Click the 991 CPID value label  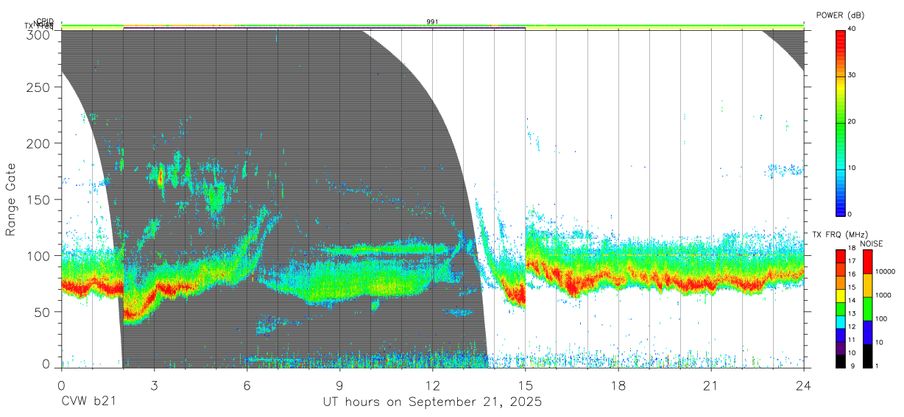[432, 22]
